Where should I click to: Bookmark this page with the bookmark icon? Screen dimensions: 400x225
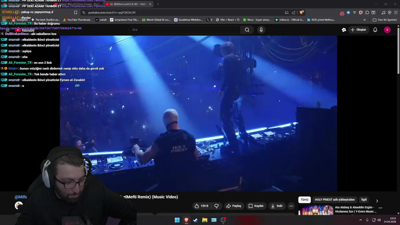click(x=76, y=12)
